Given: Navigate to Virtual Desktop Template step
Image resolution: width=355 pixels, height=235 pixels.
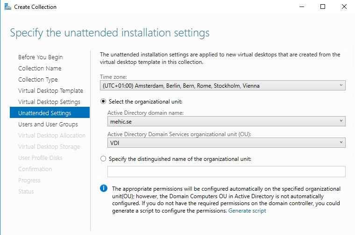Looking at the screenshot, I should coord(50,91).
